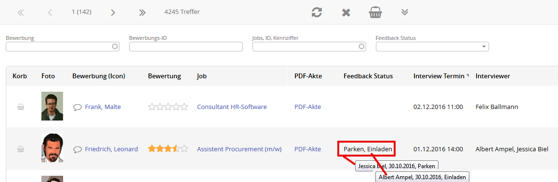
Task: Add Friedrich, Leonard to the basket
Action: pos(21,149)
